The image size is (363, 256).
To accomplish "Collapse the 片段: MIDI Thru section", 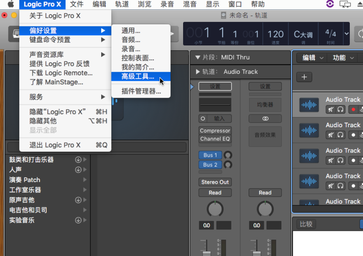I will pos(197,57).
